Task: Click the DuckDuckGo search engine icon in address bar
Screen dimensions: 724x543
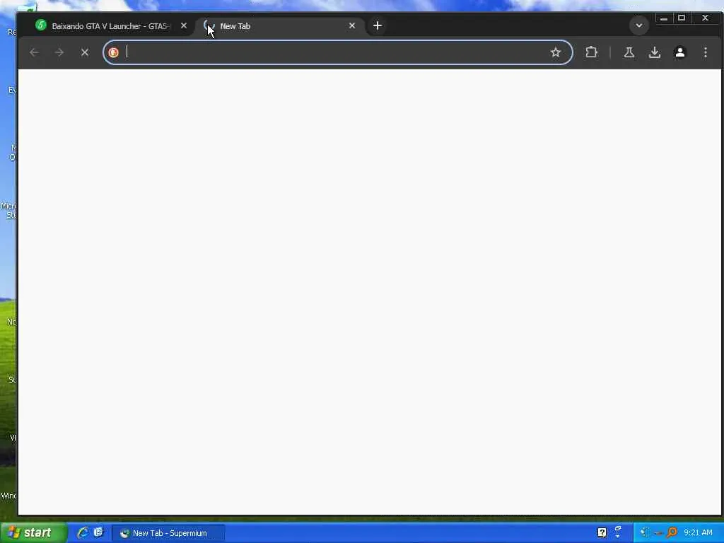Action: click(x=114, y=52)
